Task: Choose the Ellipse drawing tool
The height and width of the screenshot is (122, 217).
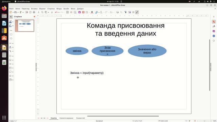Action: pos(11,38)
